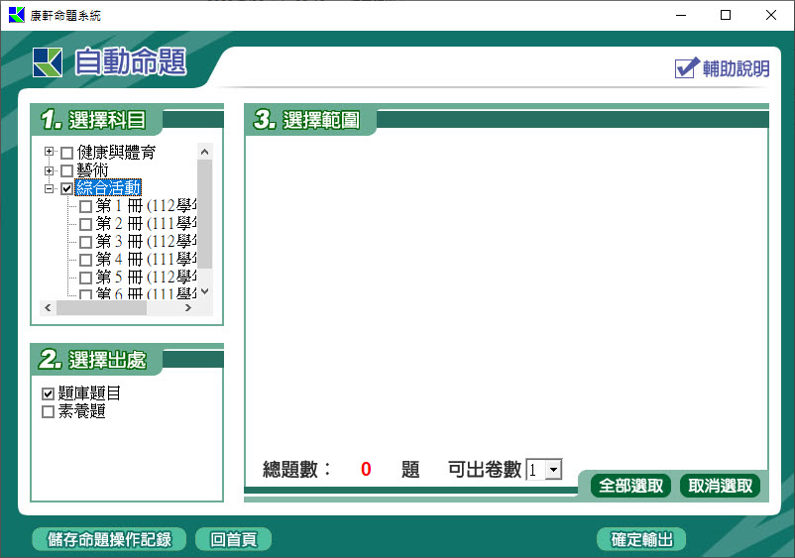Click the 康軒 logo beside 自動命題

[47, 62]
